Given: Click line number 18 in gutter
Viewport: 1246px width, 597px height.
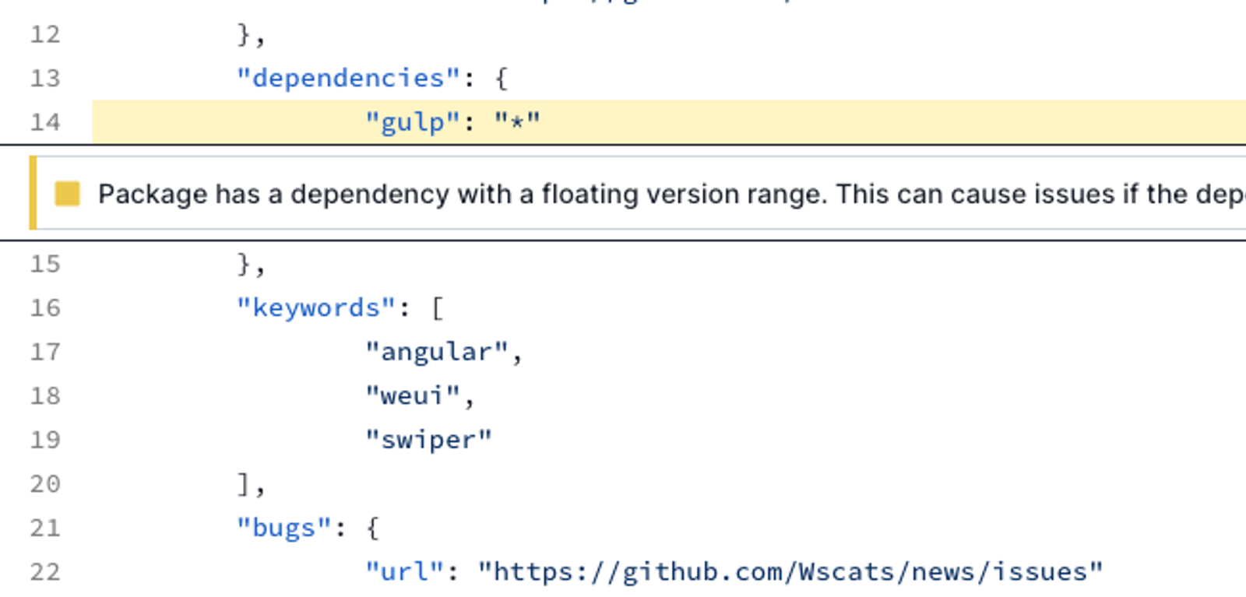Looking at the screenshot, I should (45, 395).
